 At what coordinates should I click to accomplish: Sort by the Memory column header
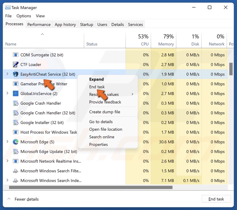coord(163,40)
